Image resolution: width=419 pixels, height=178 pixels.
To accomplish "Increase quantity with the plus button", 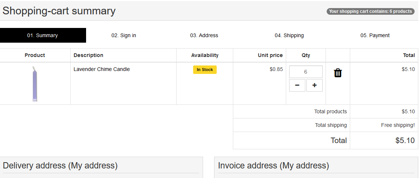I will pos(315,85).
